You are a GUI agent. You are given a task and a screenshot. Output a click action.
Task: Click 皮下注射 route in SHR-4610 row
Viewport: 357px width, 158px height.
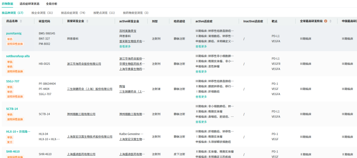(x=179, y=154)
